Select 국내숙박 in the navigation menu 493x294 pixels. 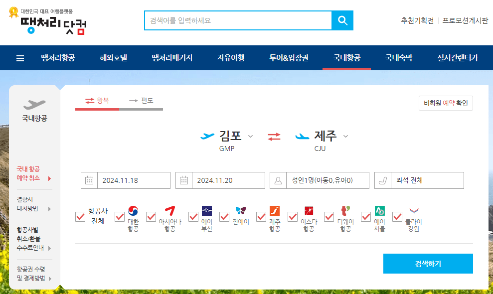click(398, 57)
